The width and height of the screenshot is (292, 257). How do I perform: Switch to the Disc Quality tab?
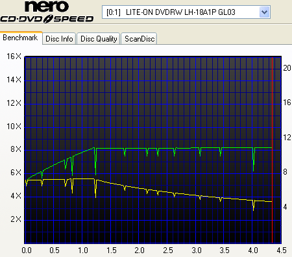pos(99,39)
